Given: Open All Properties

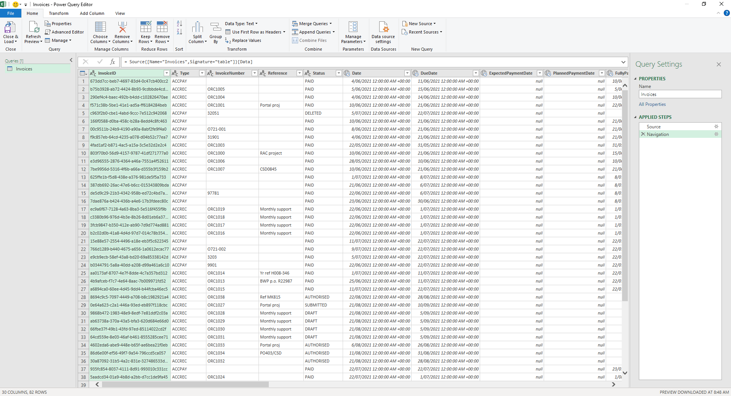Looking at the screenshot, I should point(652,104).
